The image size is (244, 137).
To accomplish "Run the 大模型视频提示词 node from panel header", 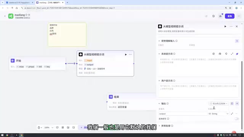I will pos(225,26).
